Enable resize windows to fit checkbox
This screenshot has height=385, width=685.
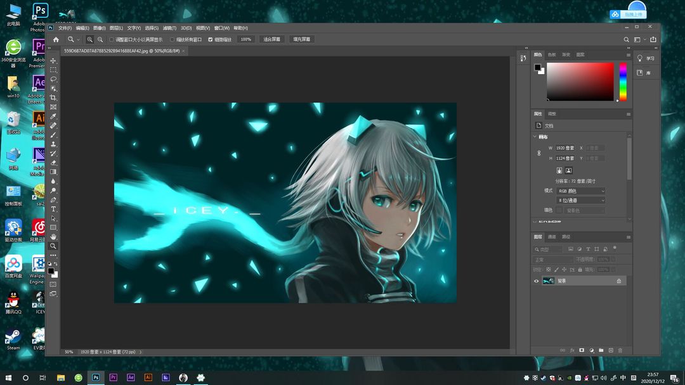[112, 40]
